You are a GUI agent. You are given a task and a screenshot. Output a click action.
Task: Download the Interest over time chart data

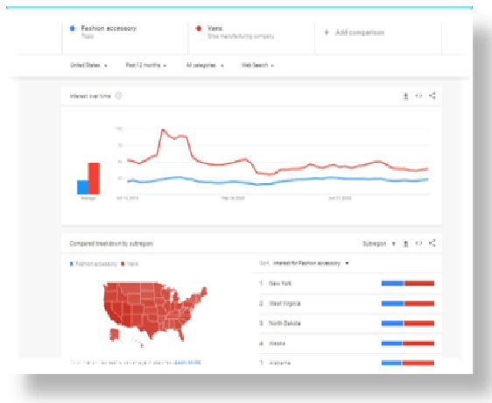click(405, 96)
